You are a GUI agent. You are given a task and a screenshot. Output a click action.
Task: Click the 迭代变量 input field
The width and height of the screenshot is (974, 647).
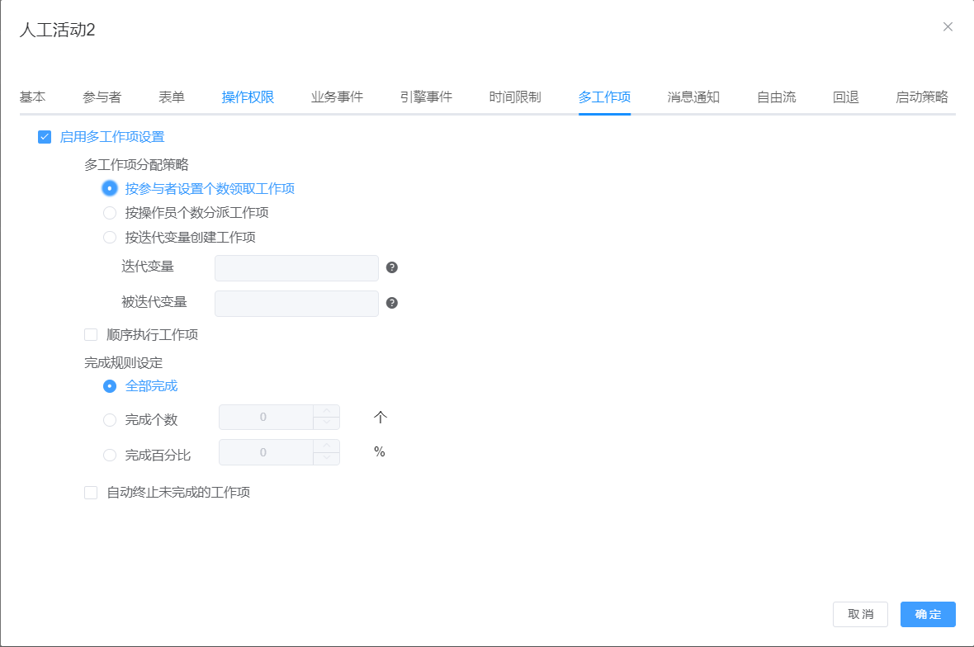point(296,268)
